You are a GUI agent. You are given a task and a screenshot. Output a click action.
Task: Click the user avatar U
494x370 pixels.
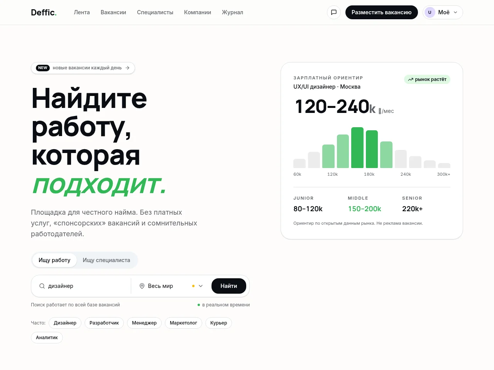coord(430,12)
